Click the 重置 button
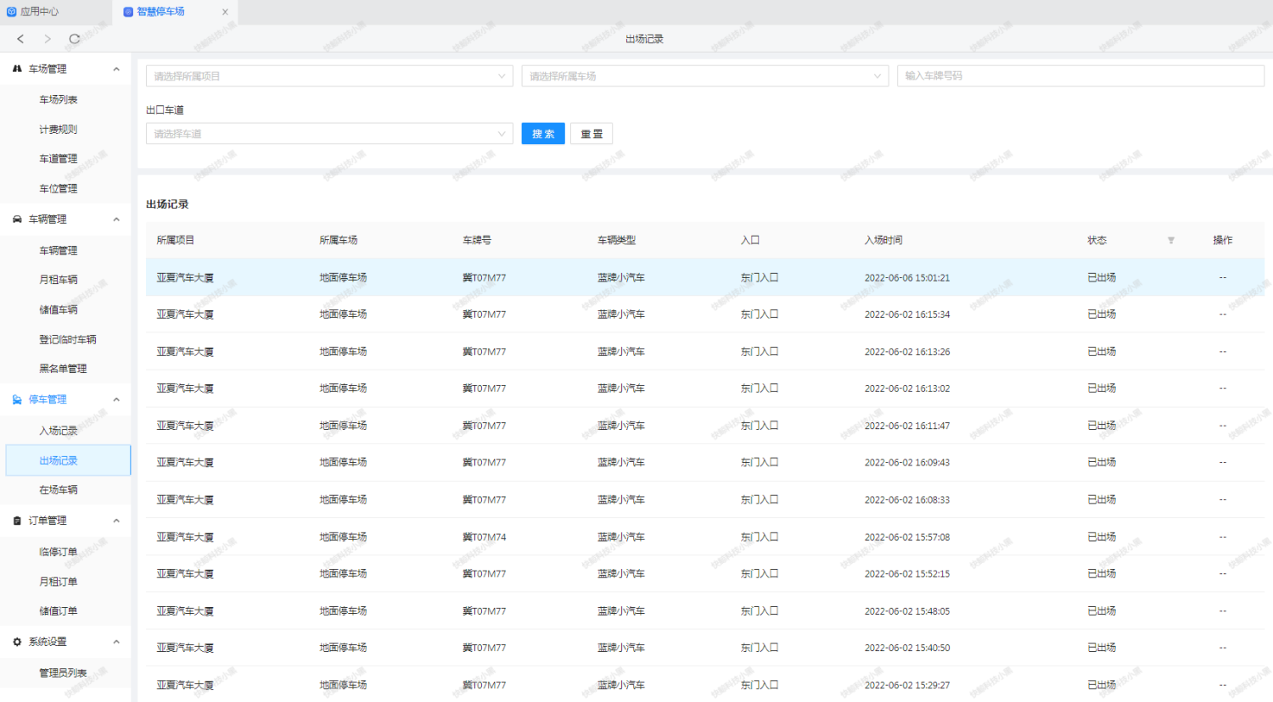Viewport: 1273px width, 702px height. pyautogui.click(x=592, y=134)
